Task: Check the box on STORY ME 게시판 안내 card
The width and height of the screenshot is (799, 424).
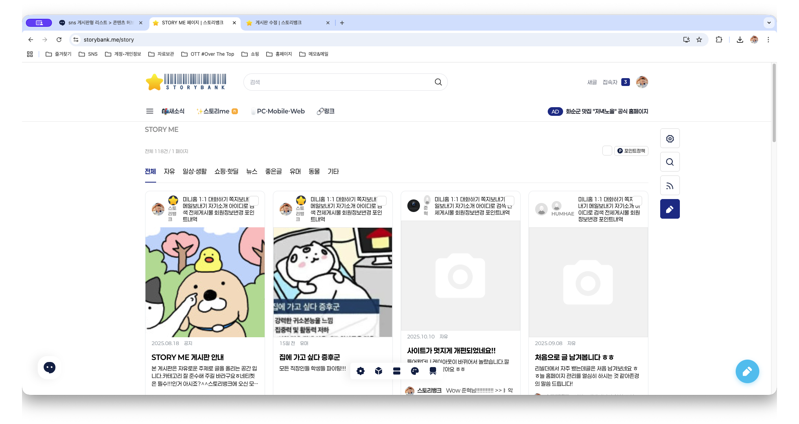Action: point(254,201)
